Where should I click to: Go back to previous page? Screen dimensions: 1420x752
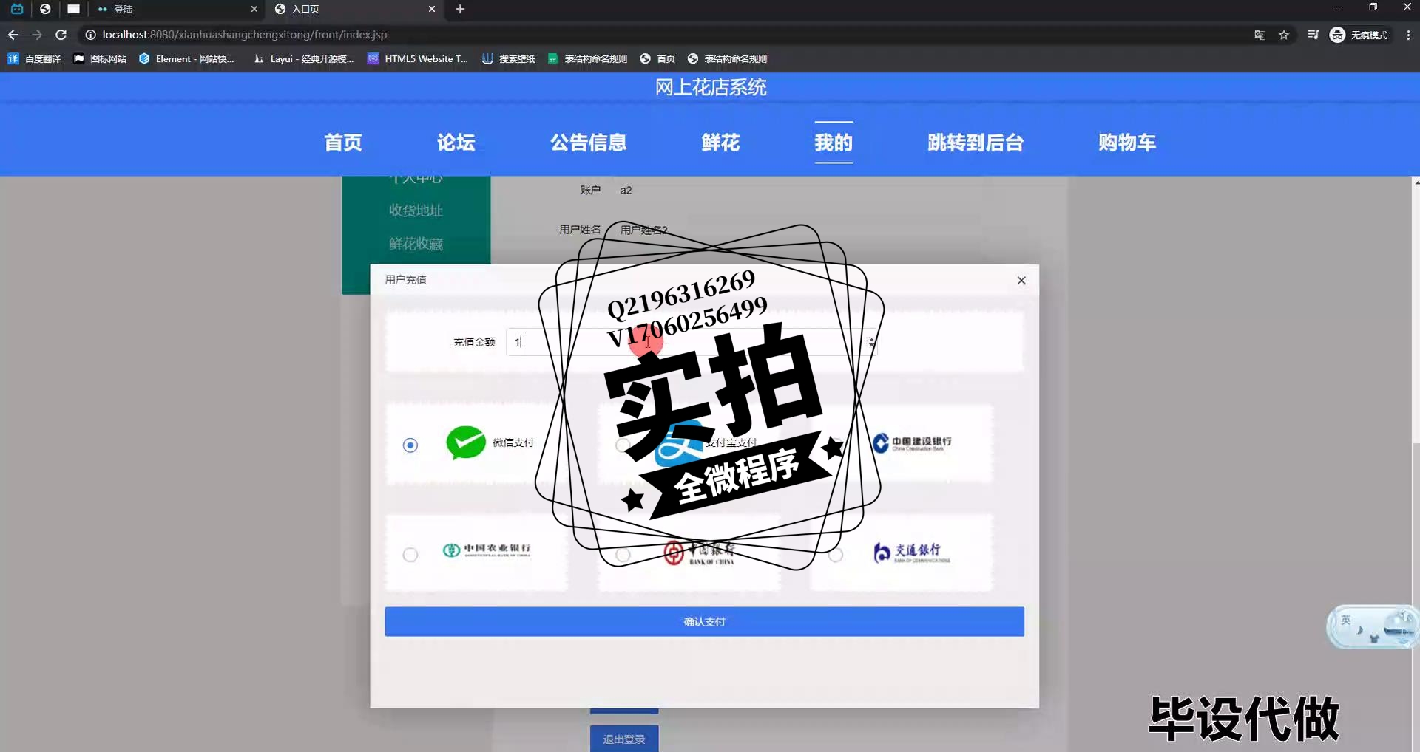13,35
